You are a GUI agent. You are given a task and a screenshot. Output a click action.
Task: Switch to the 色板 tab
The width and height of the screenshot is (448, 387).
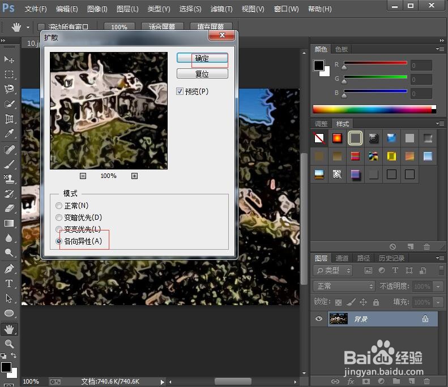point(342,49)
